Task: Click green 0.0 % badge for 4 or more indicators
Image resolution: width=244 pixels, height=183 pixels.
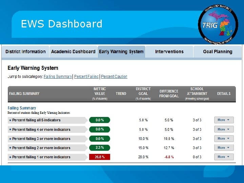Action: (100, 129)
